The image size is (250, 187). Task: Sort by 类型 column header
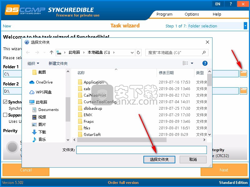pos(200,73)
